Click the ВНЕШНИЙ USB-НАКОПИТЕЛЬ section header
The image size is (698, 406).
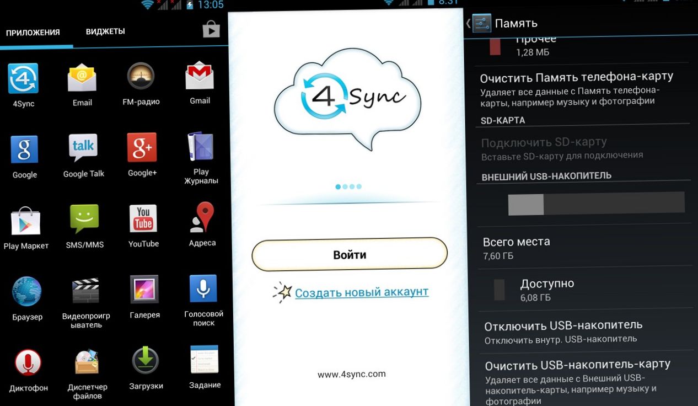(x=546, y=176)
